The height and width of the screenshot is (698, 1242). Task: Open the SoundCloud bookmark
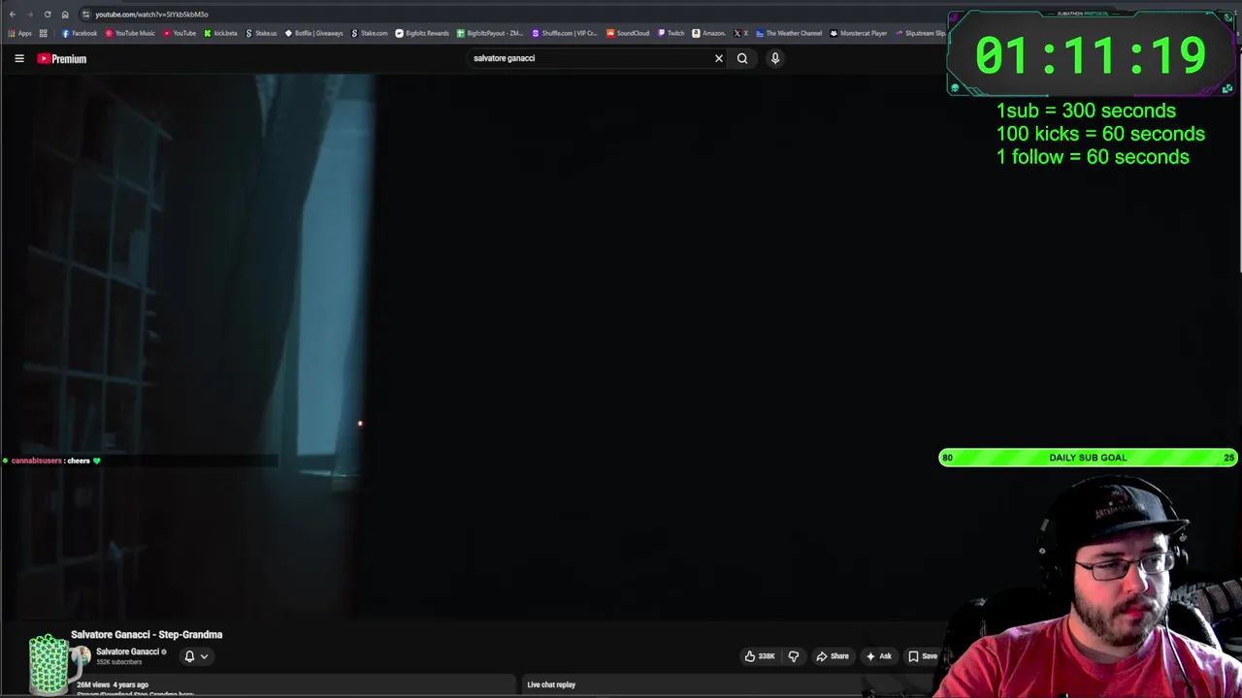[x=628, y=33]
